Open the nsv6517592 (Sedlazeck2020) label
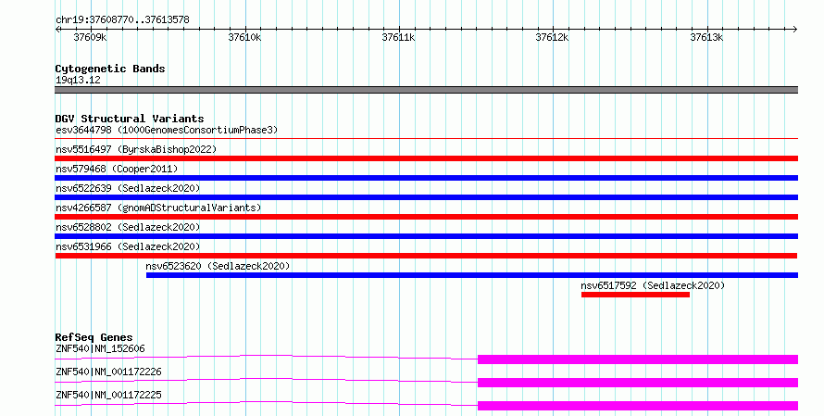 (x=653, y=285)
